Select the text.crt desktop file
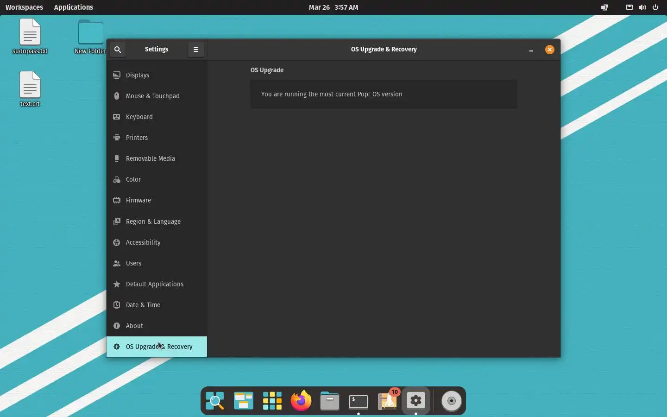 (x=30, y=89)
